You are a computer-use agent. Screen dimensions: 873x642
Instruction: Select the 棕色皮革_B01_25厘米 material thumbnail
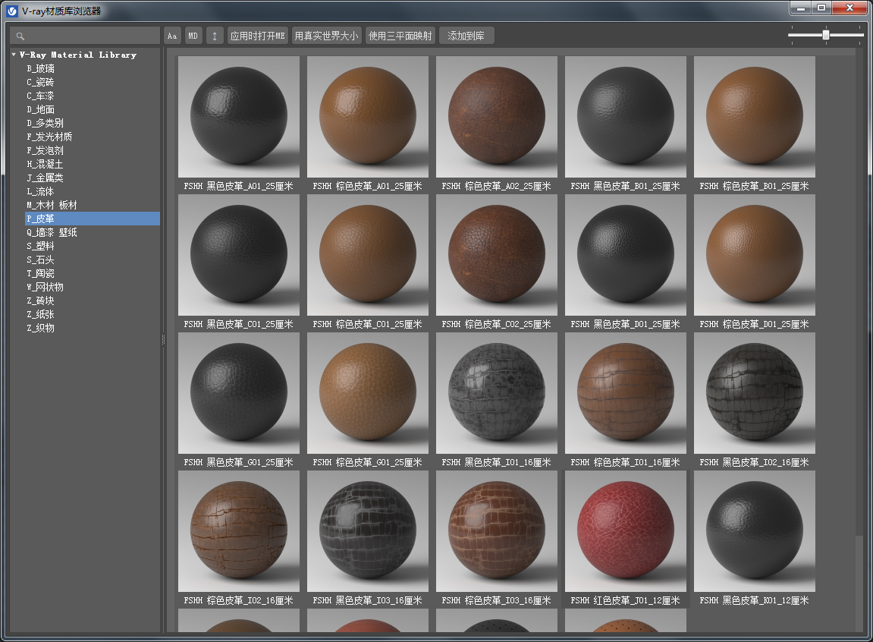(755, 117)
